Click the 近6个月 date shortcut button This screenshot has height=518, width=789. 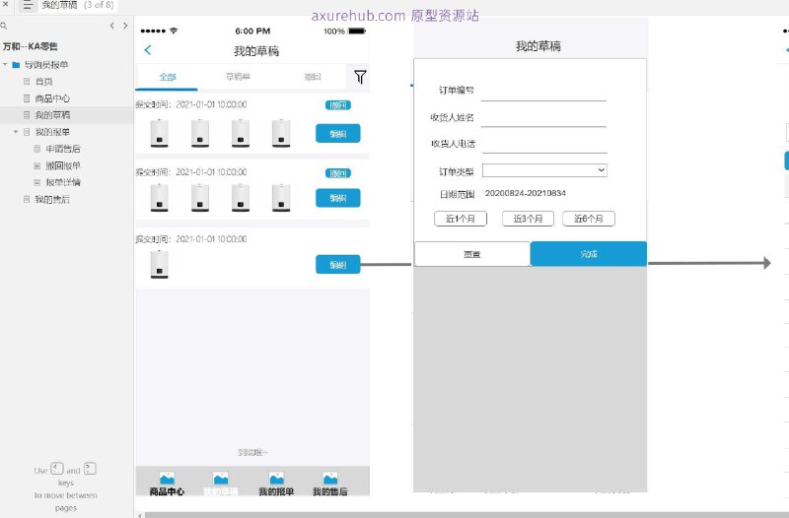[589, 219]
